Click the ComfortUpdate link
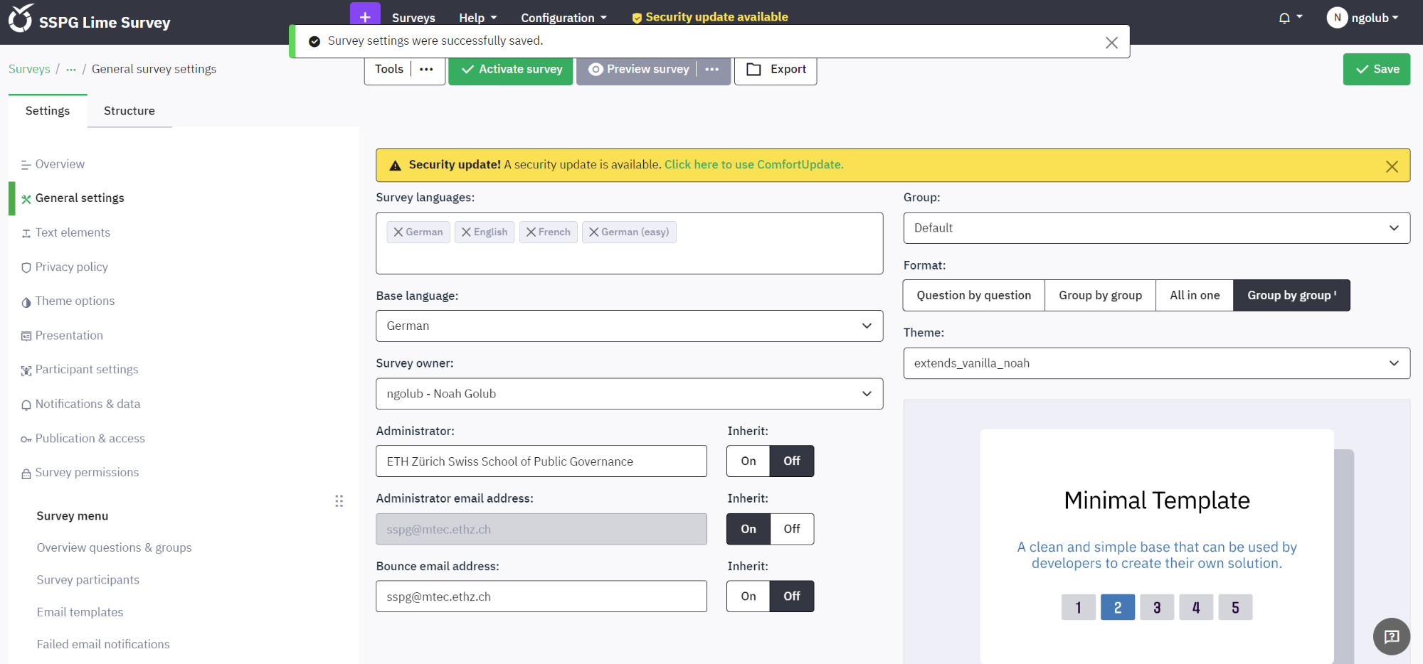The height and width of the screenshot is (664, 1423). [x=753, y=165]
